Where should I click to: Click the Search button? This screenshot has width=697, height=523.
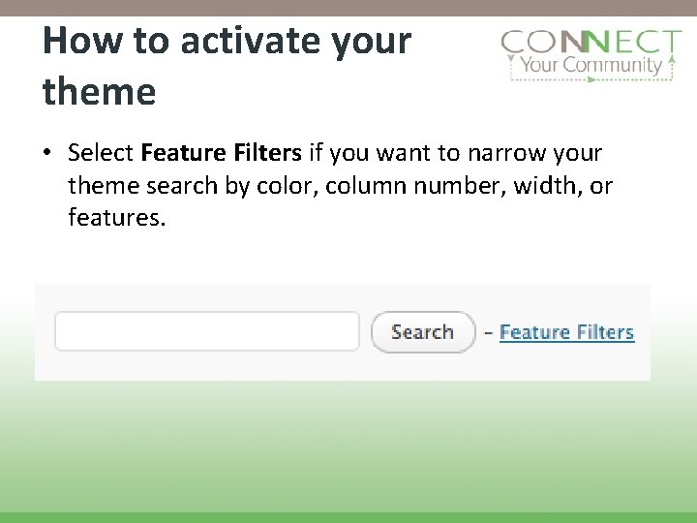coord(423,332)
